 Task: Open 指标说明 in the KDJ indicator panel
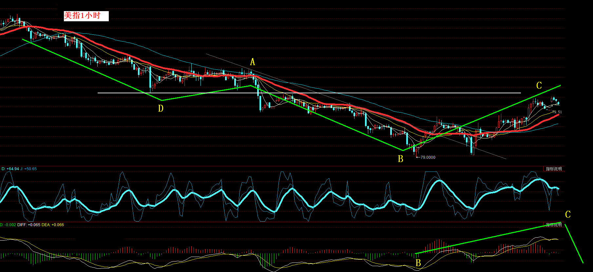[x=554, y=169]
